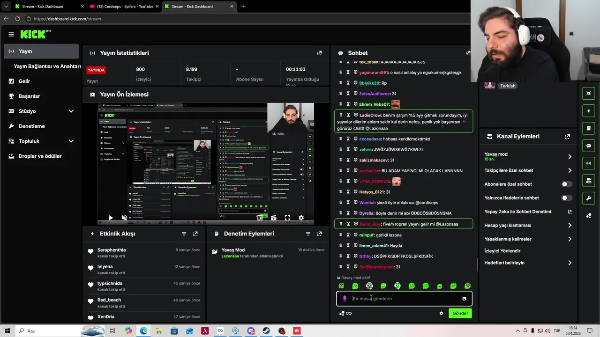The image size is (600, 337).
Task: Mute the stream preview audio
Action: [x=124, y=218]
